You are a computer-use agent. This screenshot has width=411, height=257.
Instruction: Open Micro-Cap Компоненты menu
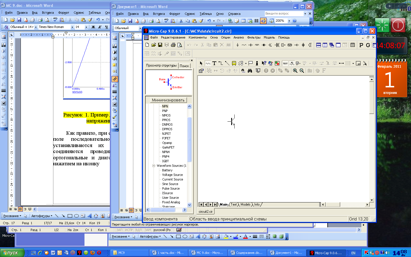[198, 37]
